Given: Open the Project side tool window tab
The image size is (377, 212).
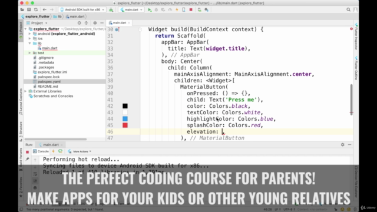Looking at the screenshot, I should coord(21,31).
